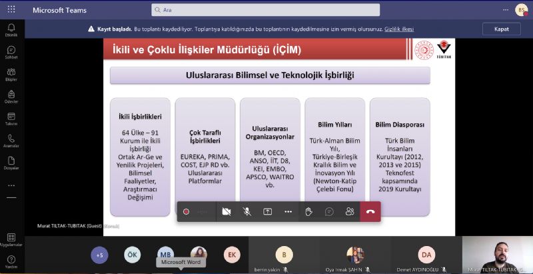Dismiss recording banner with Kapat
Image resolution: width=533 pixels, height=274 pixels.
point(502,29)
